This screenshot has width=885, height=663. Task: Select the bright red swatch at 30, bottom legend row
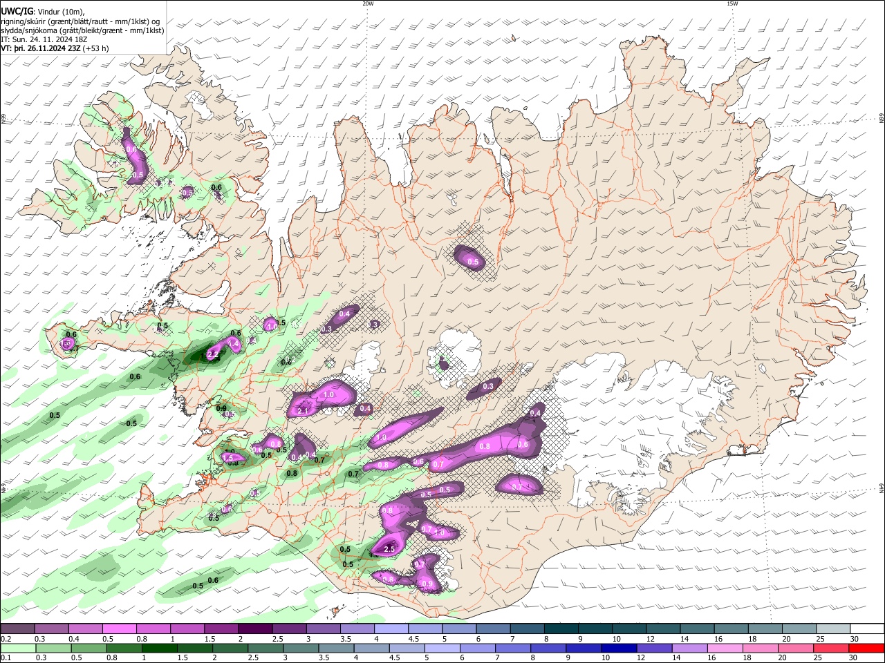click(866, 647)
